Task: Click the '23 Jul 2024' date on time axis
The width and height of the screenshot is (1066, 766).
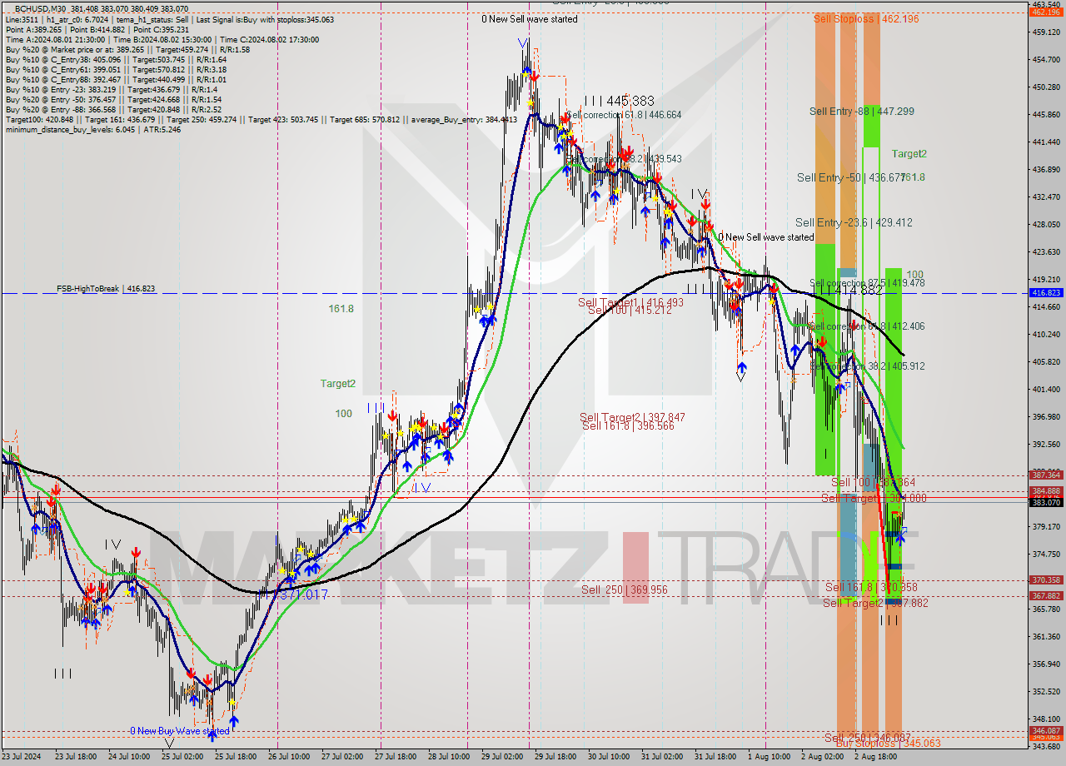Action: (23, 757)
